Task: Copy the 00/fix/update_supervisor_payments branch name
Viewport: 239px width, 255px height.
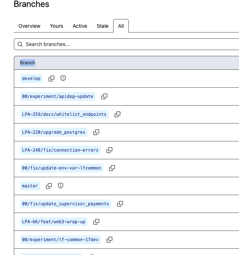Action: (x=120, y=204)
